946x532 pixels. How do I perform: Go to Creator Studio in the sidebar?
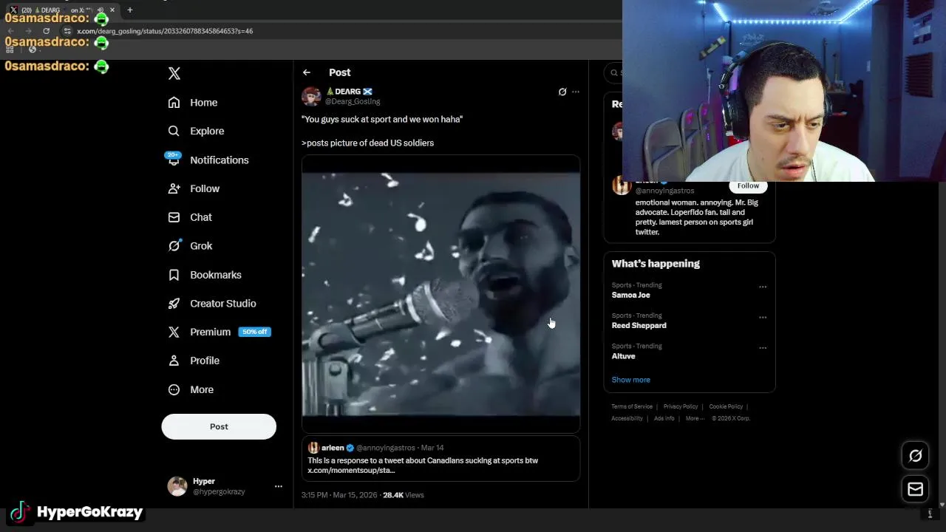coord(222,304)
